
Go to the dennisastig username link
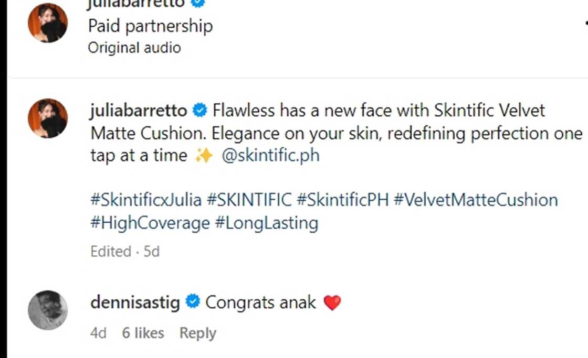click(x=135, y=302)
